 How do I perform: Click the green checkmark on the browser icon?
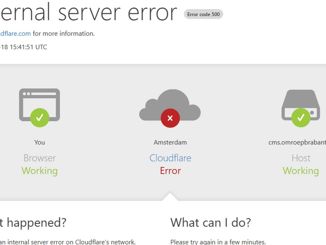(39, 118)
